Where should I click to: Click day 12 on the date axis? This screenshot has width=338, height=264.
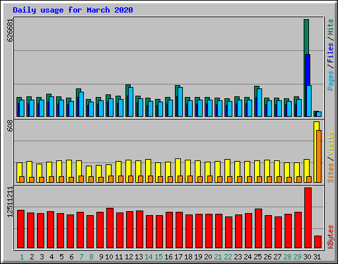[x=129, y=257]
